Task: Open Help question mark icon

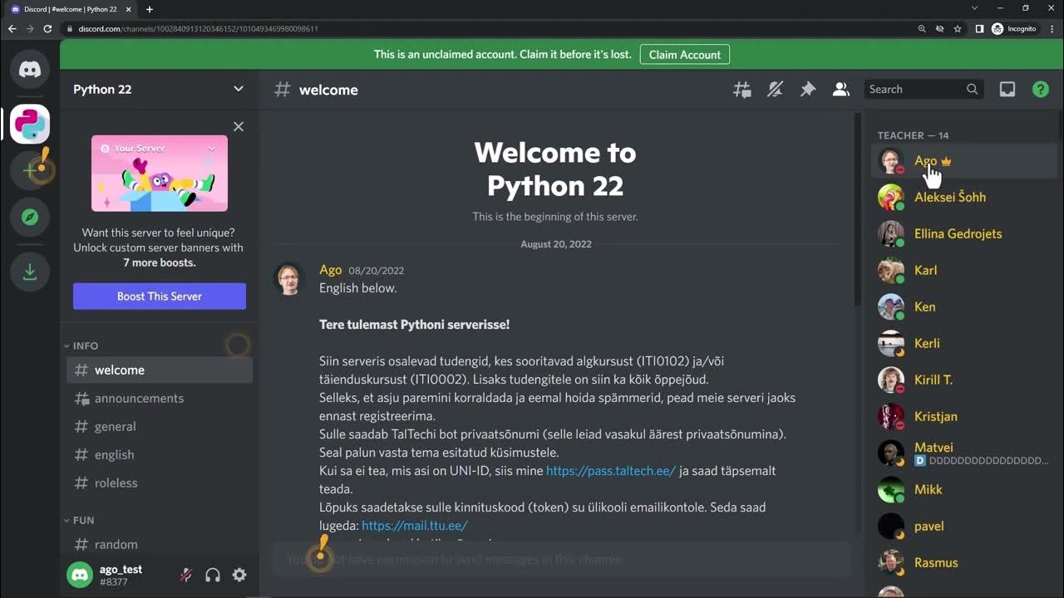Action: (x=1041, y=90)
